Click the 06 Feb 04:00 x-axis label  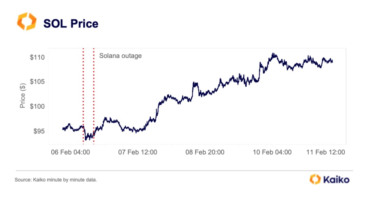pyautogui.click(x=71, y=152)
